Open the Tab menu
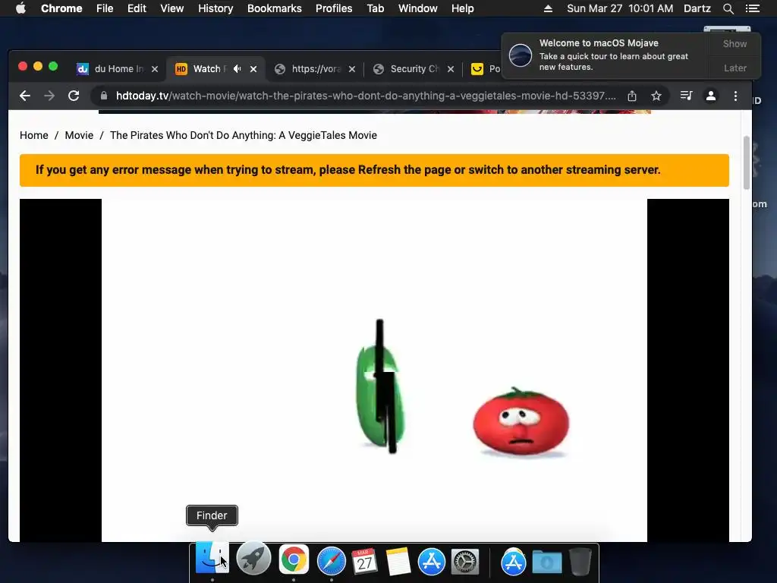This screenshot has width=777, height=583. point(375,8)
